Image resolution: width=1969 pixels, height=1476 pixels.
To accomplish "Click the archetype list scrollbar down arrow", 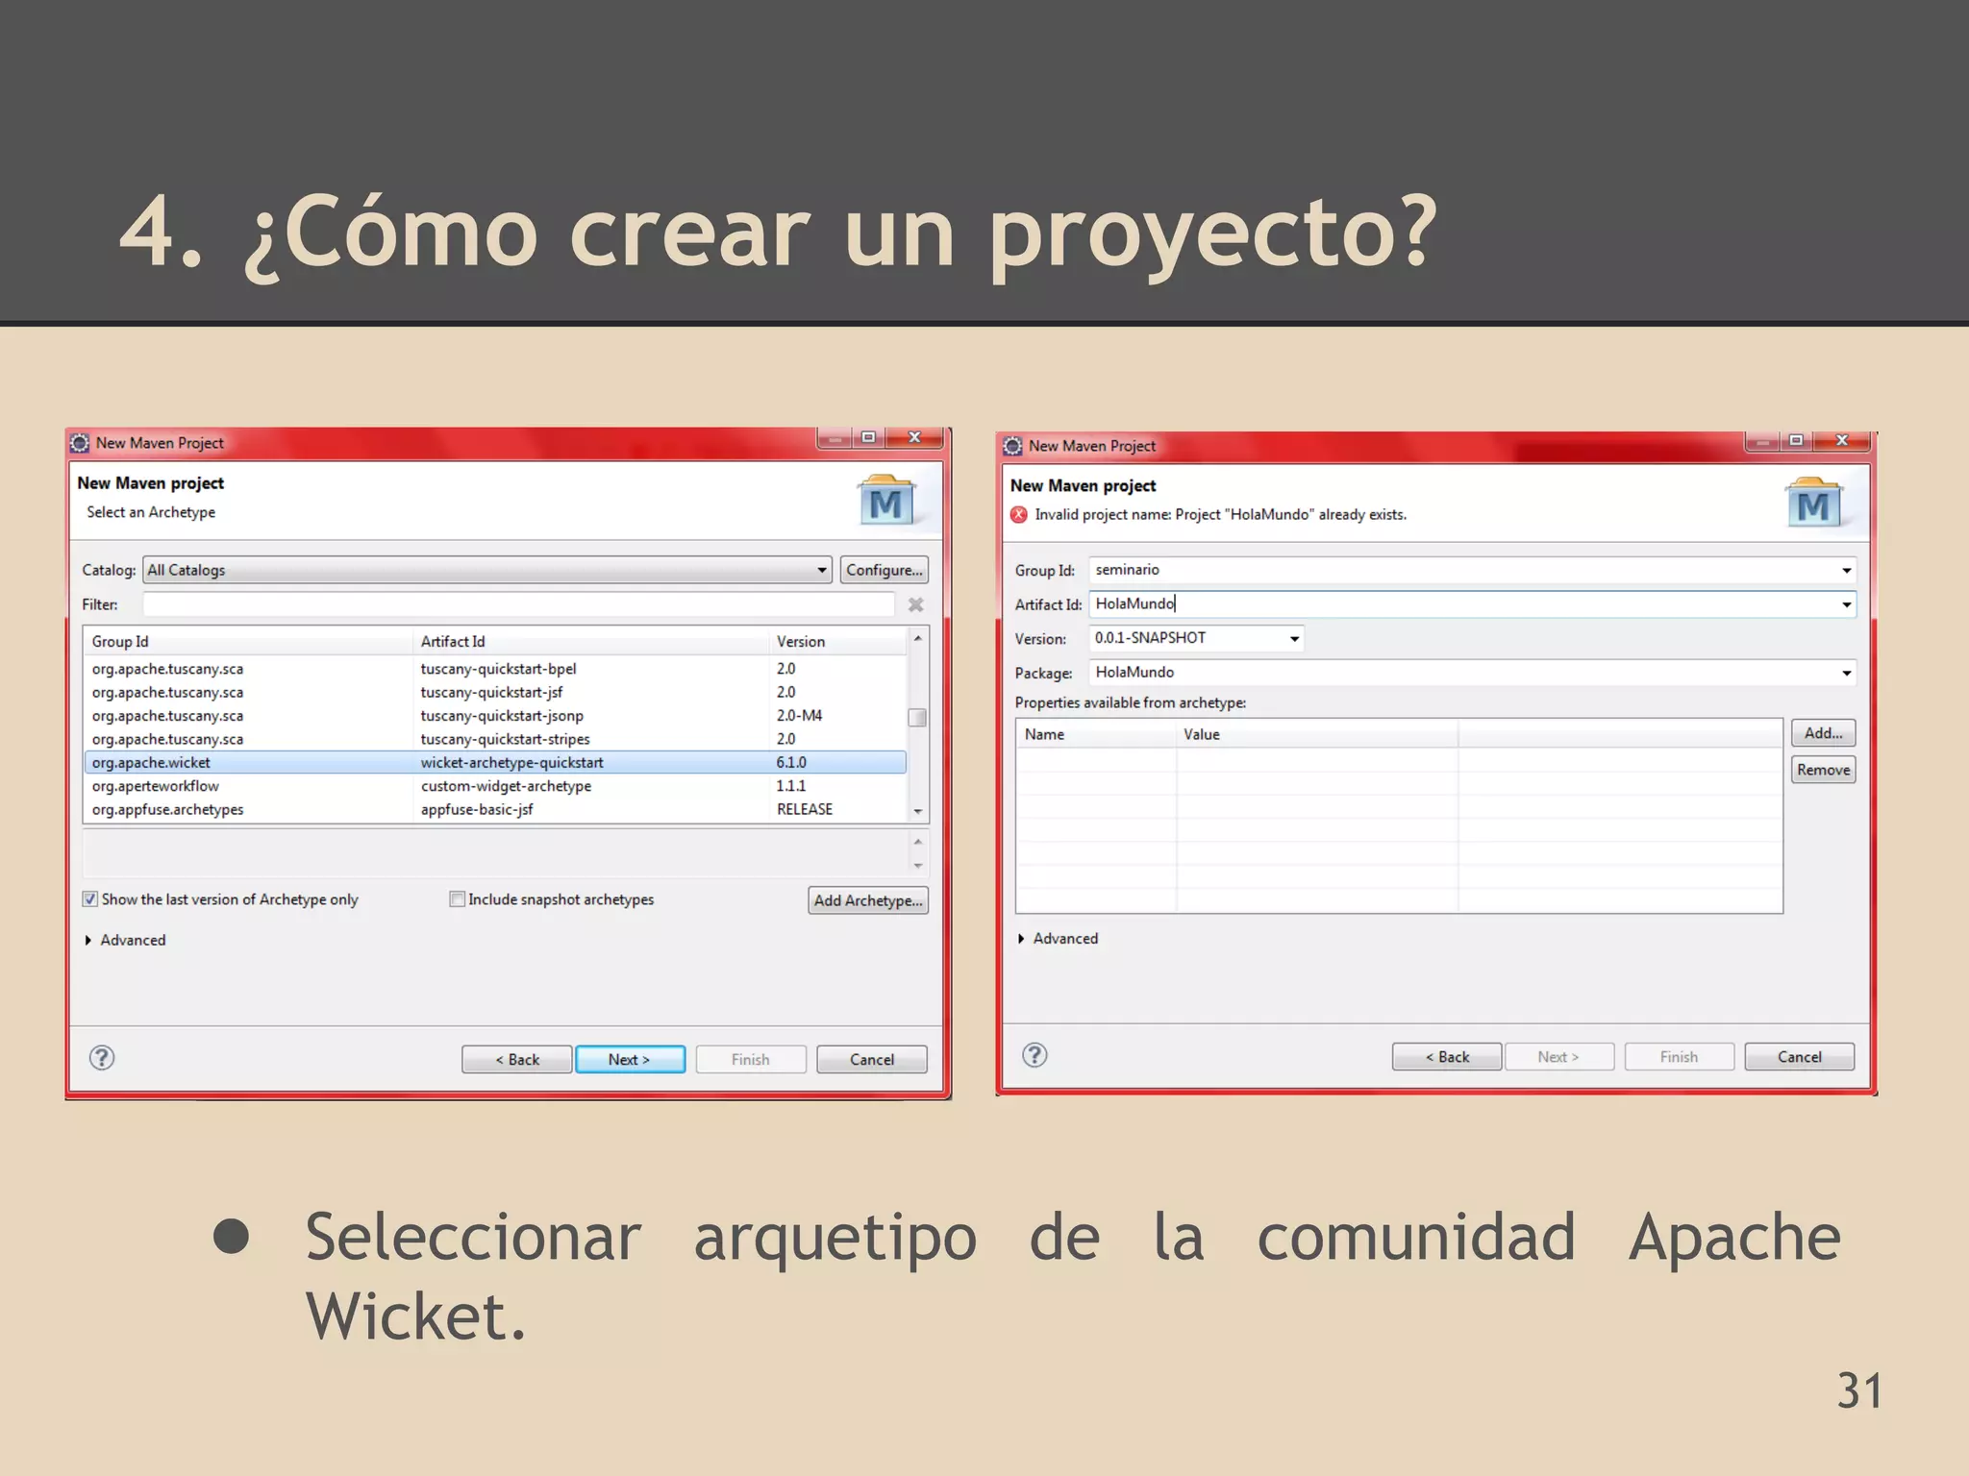I will pyautogui.click(x=918, y=812).
